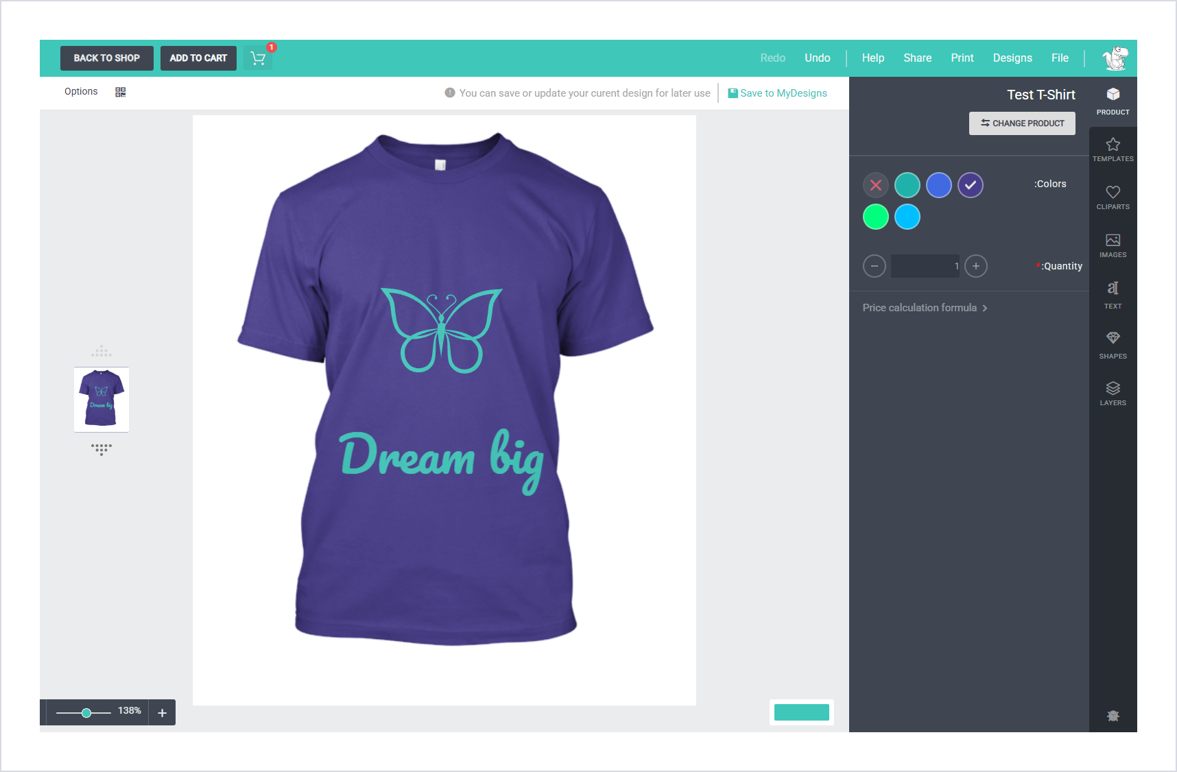Open the shopping cart icon
The width and height of the screenshot is (1177, 772).
[258, 58]
